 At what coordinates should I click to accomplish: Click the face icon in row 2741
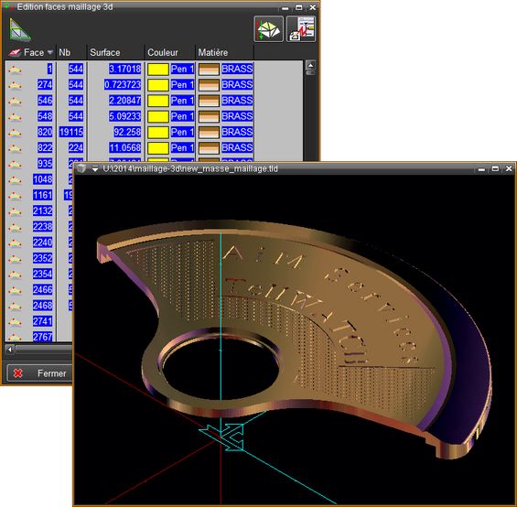point(15,322)
